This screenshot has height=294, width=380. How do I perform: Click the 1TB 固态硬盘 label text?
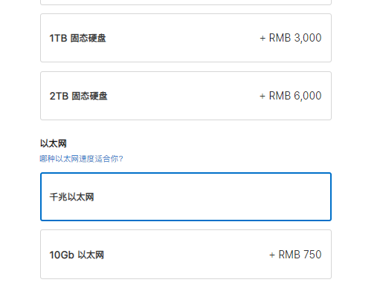(x=77, y=38)
